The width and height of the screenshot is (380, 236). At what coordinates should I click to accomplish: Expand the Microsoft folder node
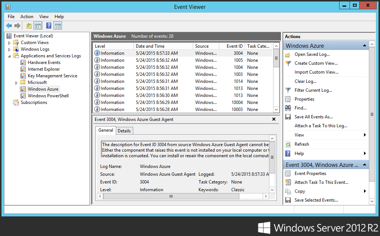[x=16, y=82]
